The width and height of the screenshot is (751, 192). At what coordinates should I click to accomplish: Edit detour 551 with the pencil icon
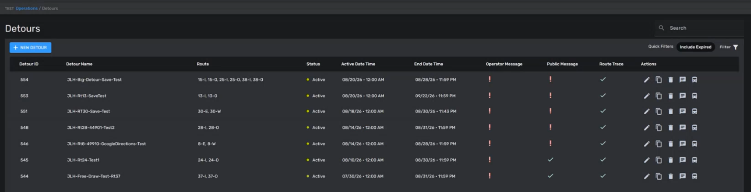pyautogui.click(x=646, y=112)
